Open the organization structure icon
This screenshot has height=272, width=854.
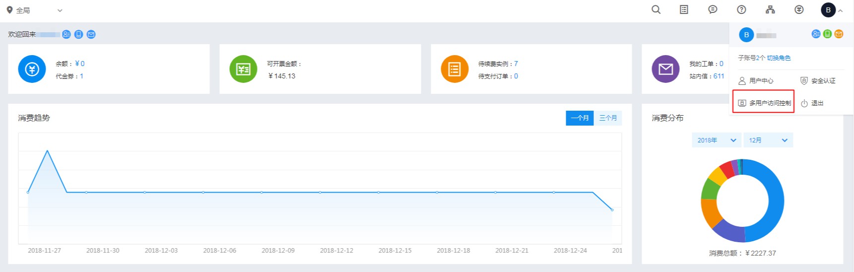click(770, 10)
